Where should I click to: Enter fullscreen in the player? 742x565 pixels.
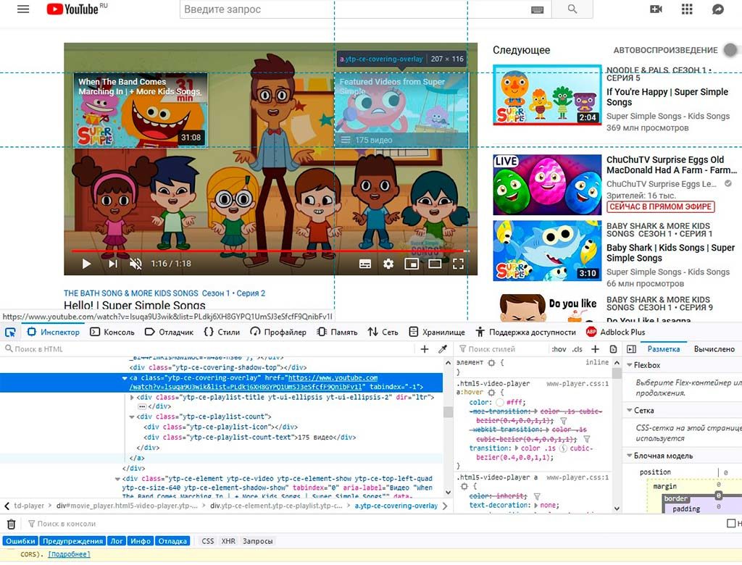(458, 264)
